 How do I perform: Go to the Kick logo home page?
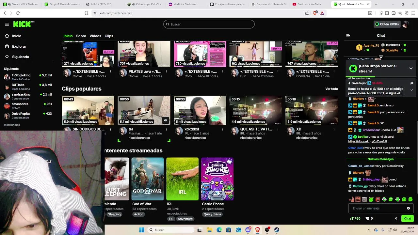click(x=24, y=24)
